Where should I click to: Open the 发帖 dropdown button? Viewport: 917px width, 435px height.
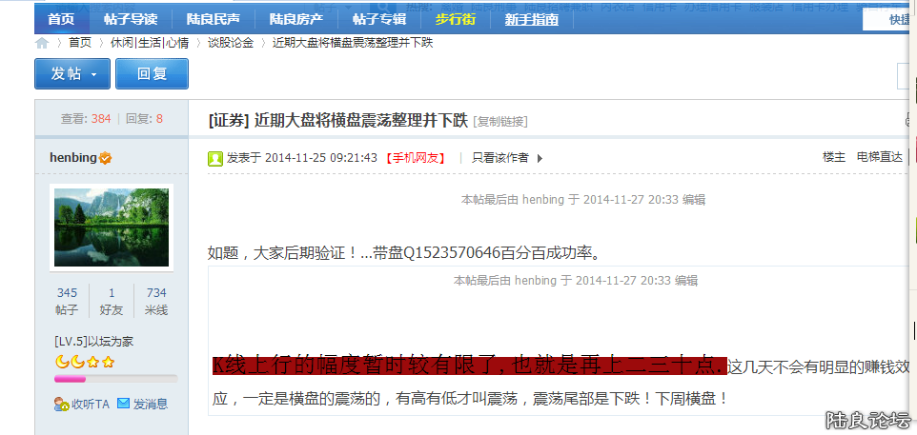tap(72, 73)
